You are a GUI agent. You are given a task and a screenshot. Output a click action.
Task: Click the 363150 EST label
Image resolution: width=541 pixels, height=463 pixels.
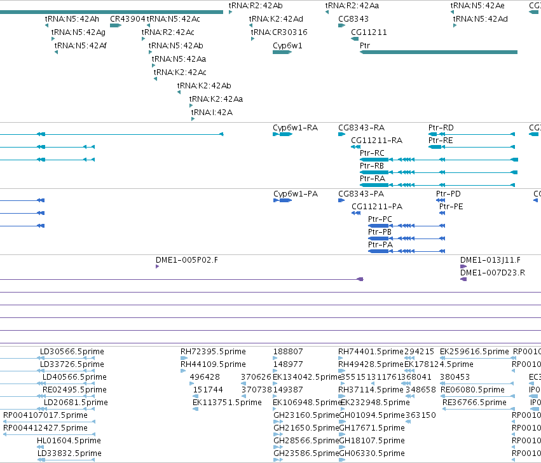click(421, 415)
